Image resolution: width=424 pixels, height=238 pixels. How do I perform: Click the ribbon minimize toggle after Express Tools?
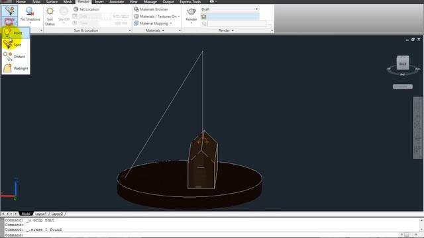coord(213,1)
